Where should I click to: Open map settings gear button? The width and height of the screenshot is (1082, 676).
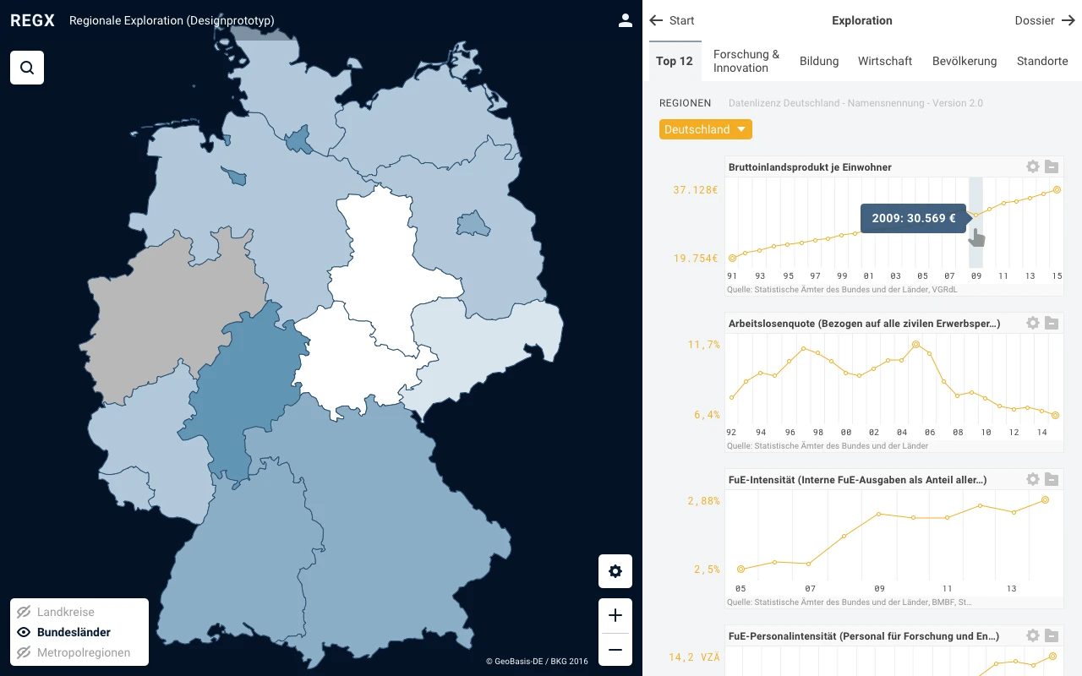(615, 571)
